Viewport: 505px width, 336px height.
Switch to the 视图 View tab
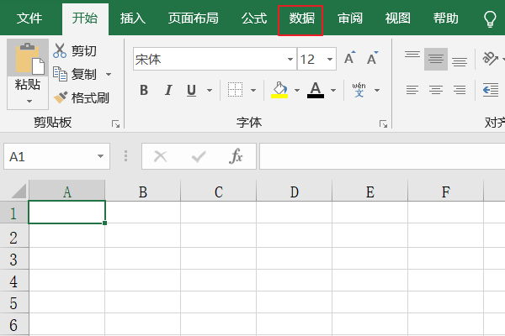point(398,18)
